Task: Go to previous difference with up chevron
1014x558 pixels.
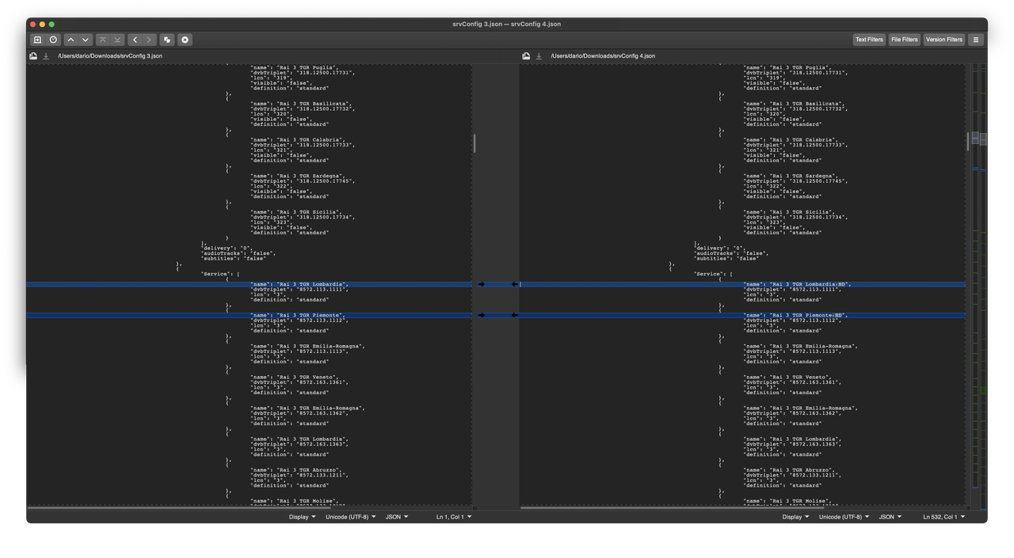Action: 71,40
